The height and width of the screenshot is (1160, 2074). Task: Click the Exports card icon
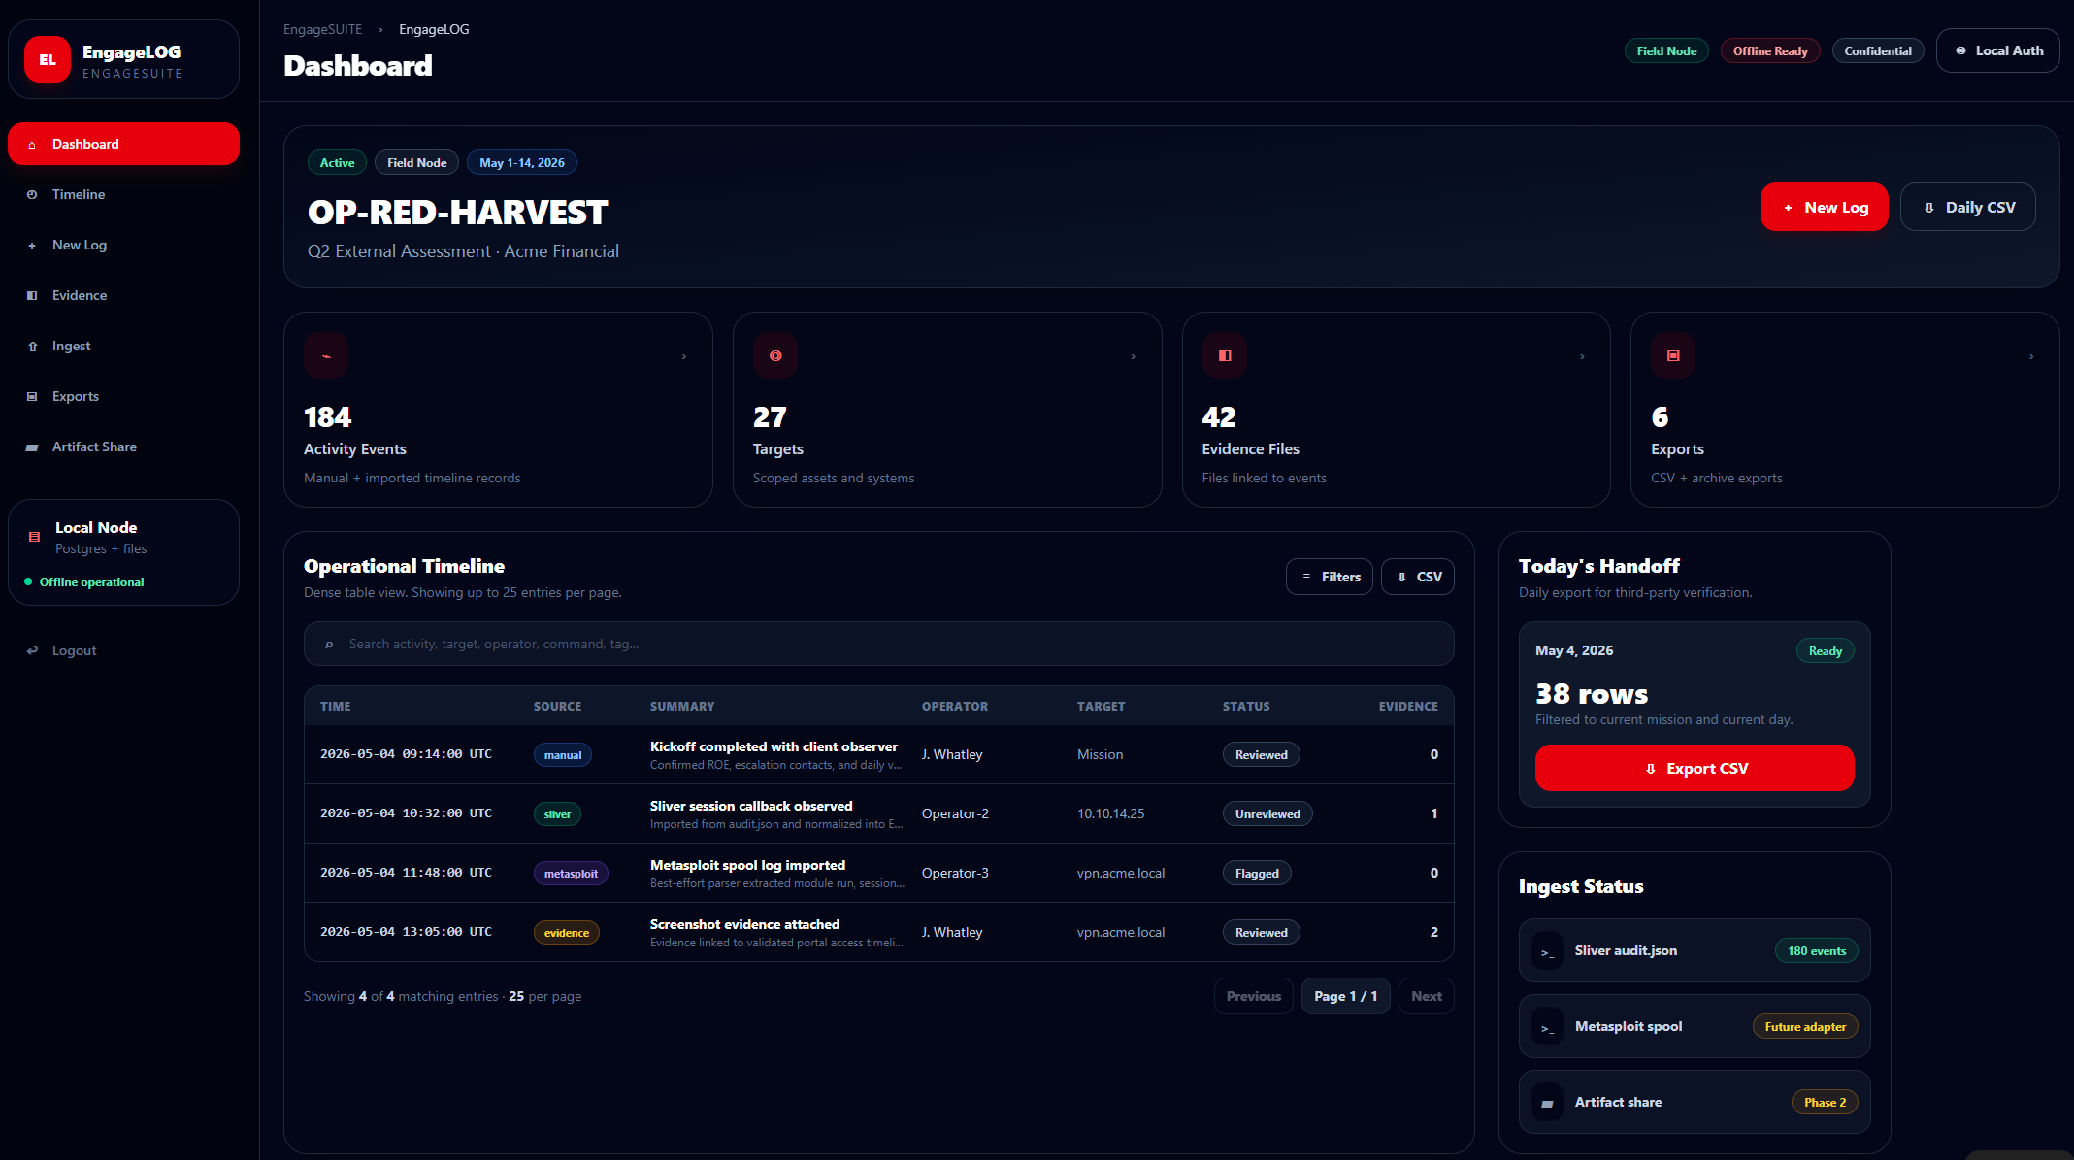coord(1673,355)
